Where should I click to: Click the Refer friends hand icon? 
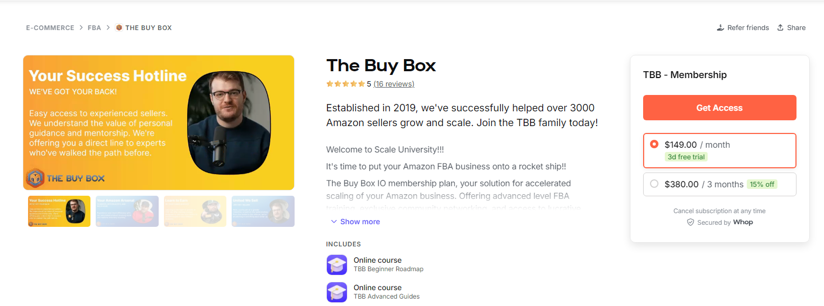(720, 27)
